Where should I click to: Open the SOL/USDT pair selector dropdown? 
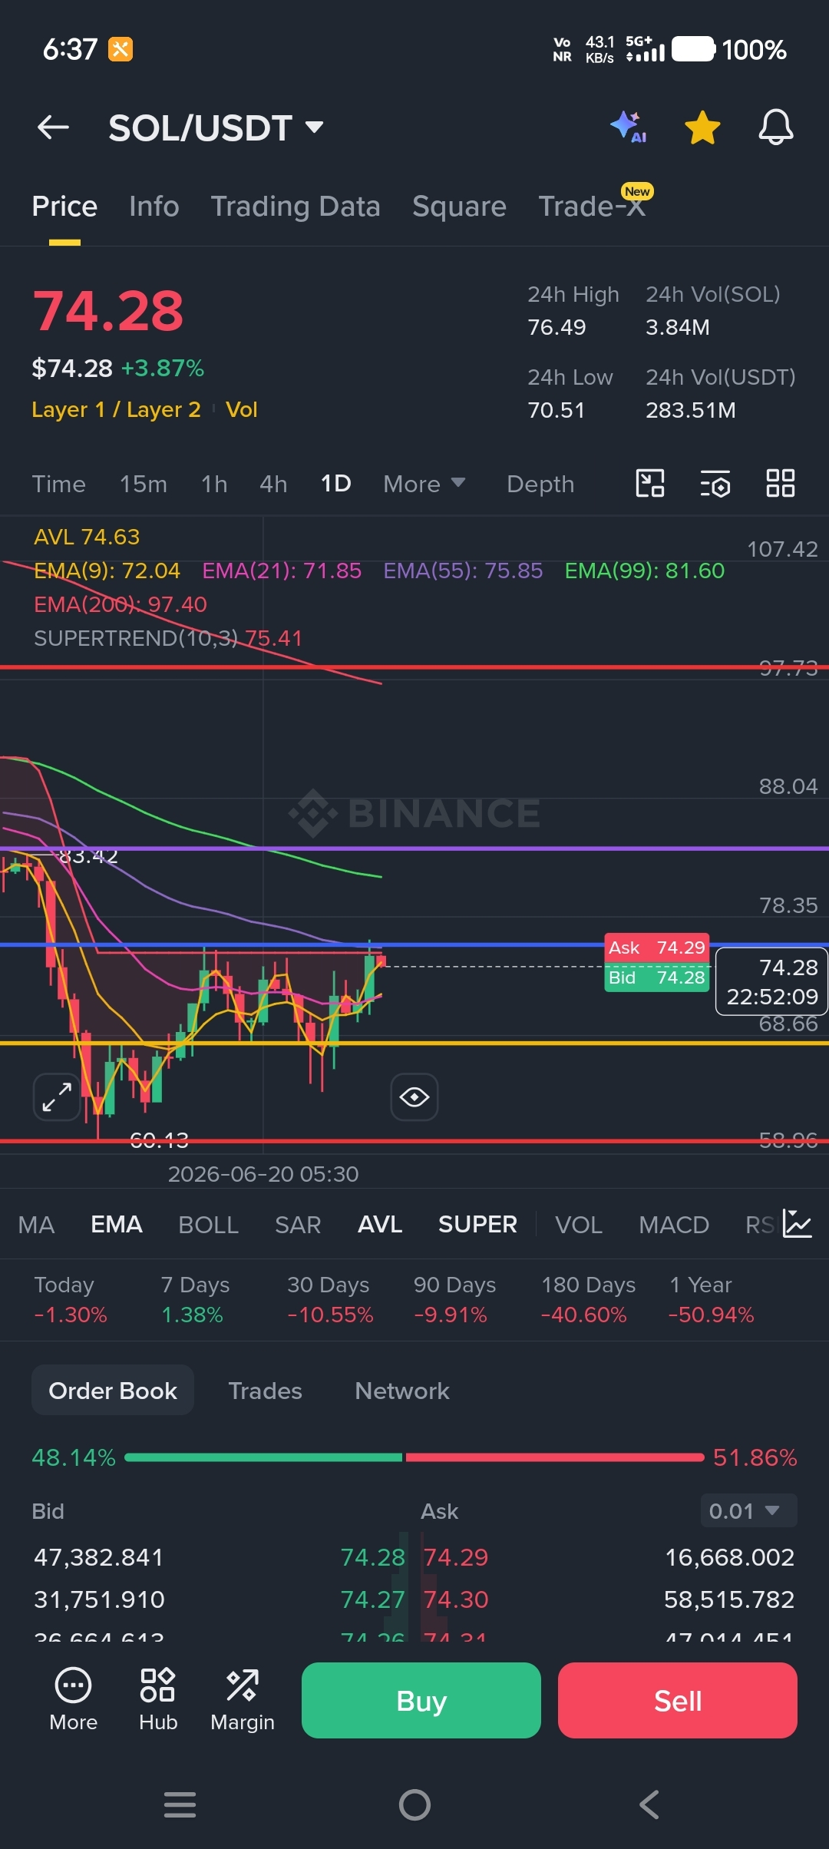tap(216, 127)
